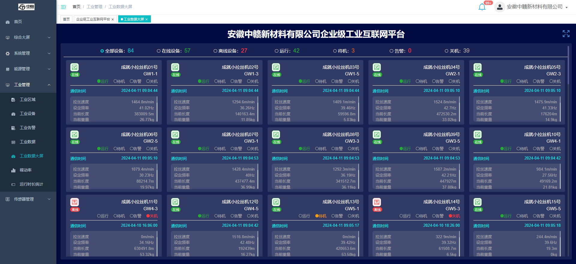Select the 告警 count filter radio

coord(391,51)
